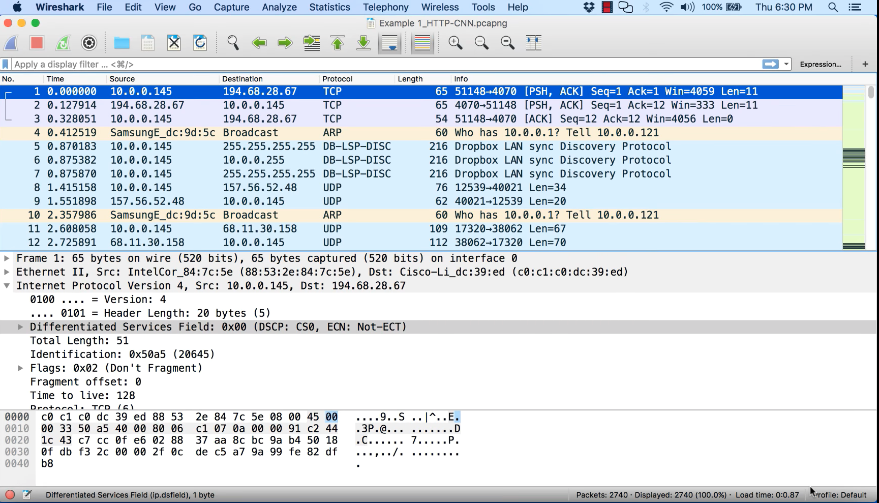Select packet 9 from 157.56.52.48
Screen dimensions: 879x503
coord(421,201)
